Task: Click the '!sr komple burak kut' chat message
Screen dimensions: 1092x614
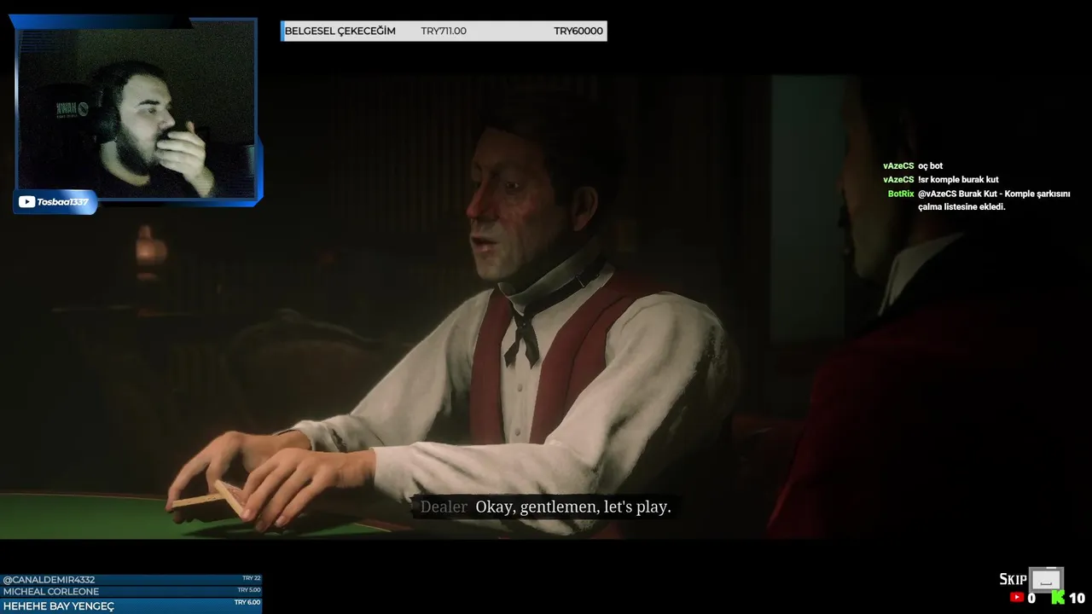Action: [x=958, y=180]
